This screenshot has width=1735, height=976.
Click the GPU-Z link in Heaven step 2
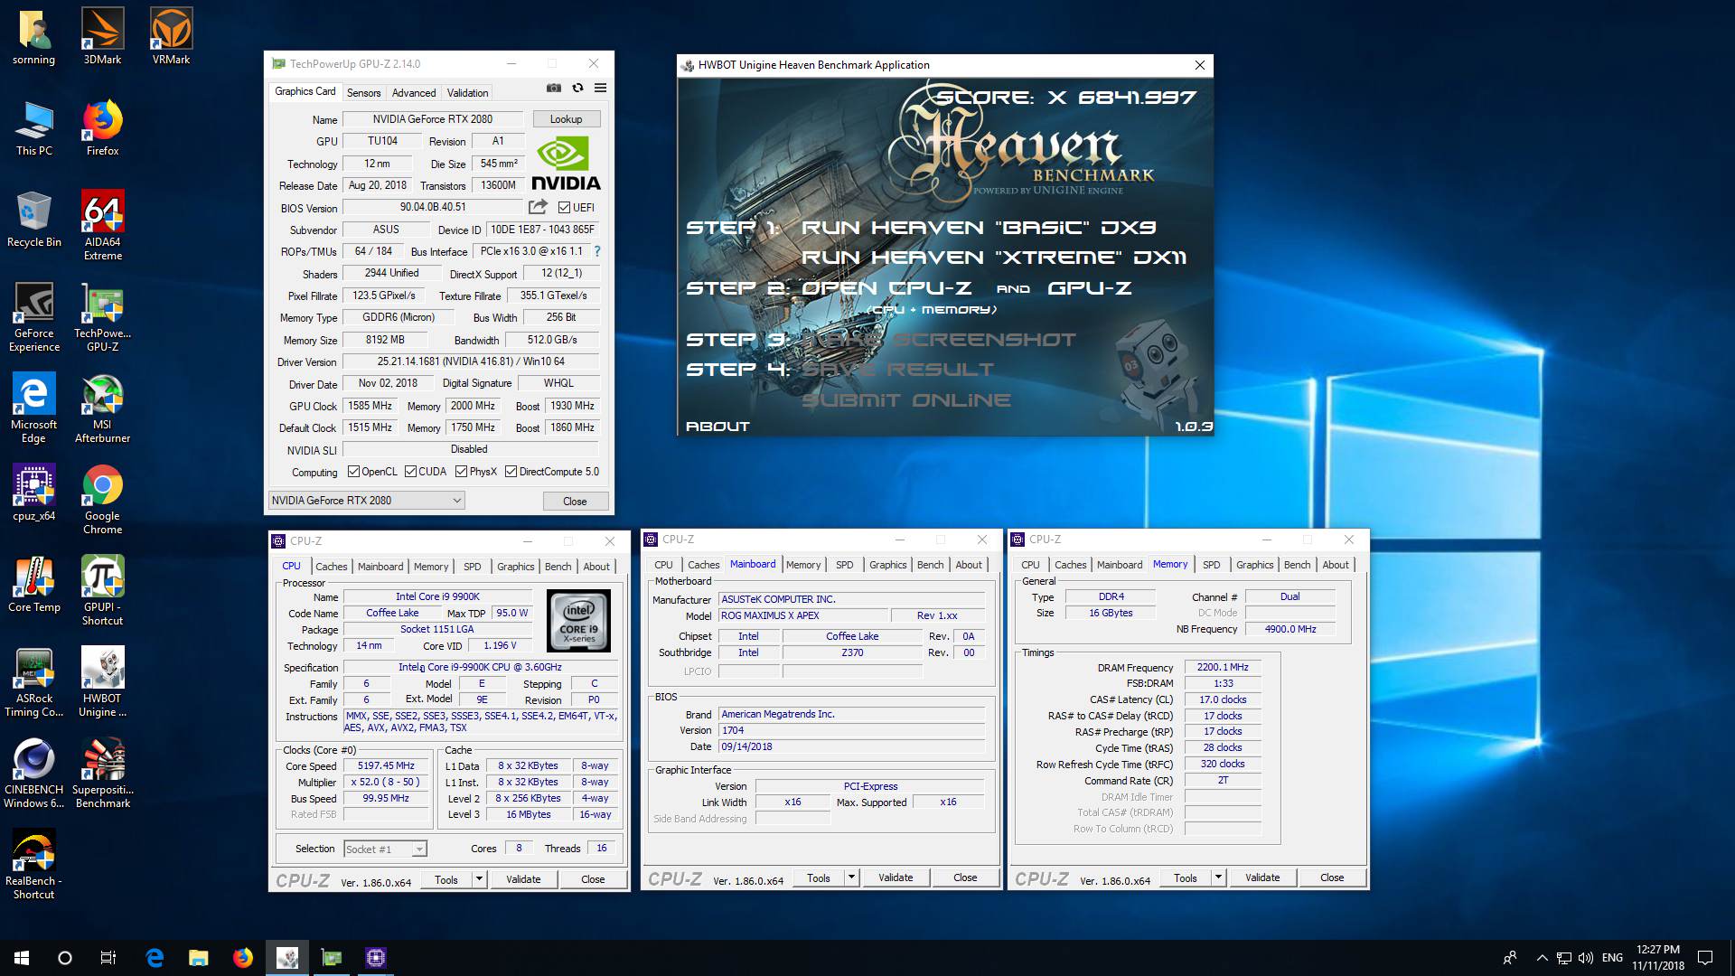tap(1089, 288)
